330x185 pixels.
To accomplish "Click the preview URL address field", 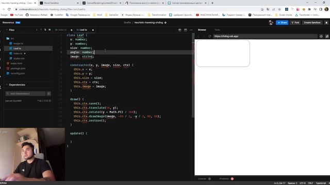I will coord(265,36).
